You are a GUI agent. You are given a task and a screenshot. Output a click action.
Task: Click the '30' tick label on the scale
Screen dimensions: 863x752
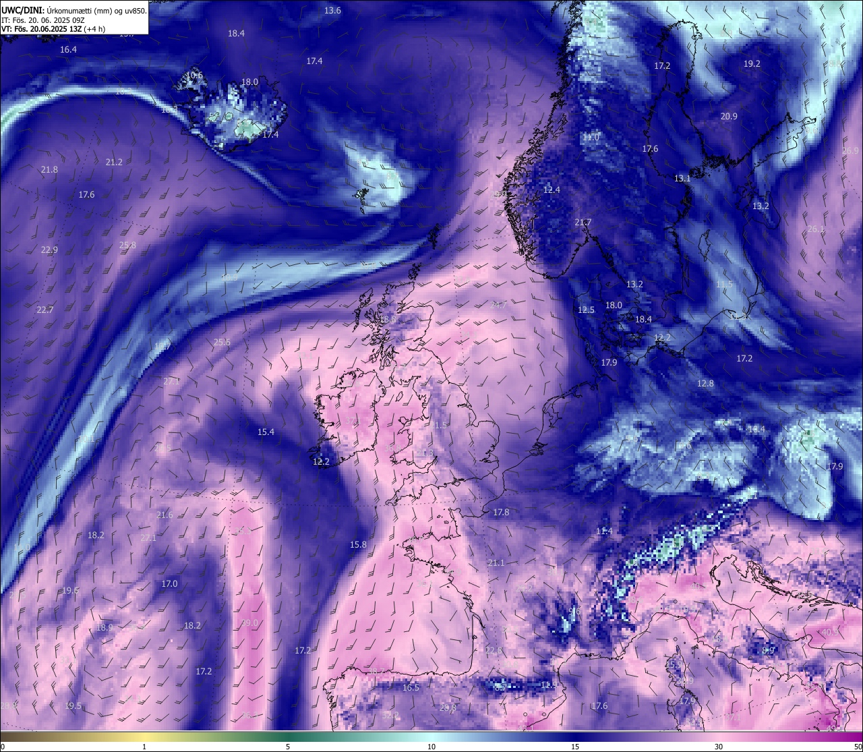719,747
